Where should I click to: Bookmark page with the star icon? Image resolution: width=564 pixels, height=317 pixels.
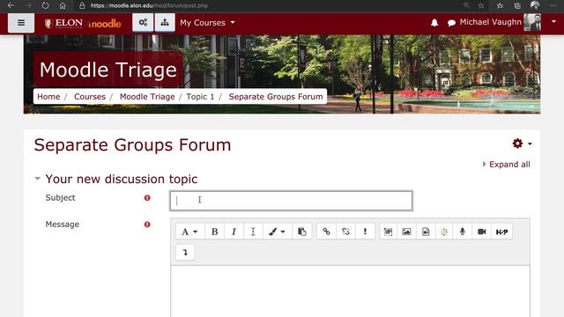(481, 5)
